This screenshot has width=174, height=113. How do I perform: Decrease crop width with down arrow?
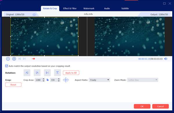pos(43,81)
